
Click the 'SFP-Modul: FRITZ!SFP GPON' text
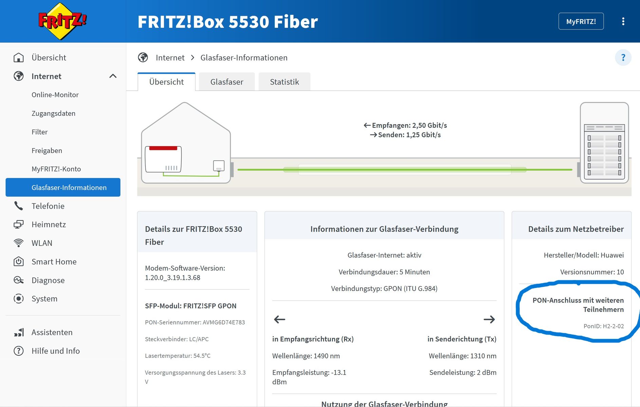pos(191,306)
